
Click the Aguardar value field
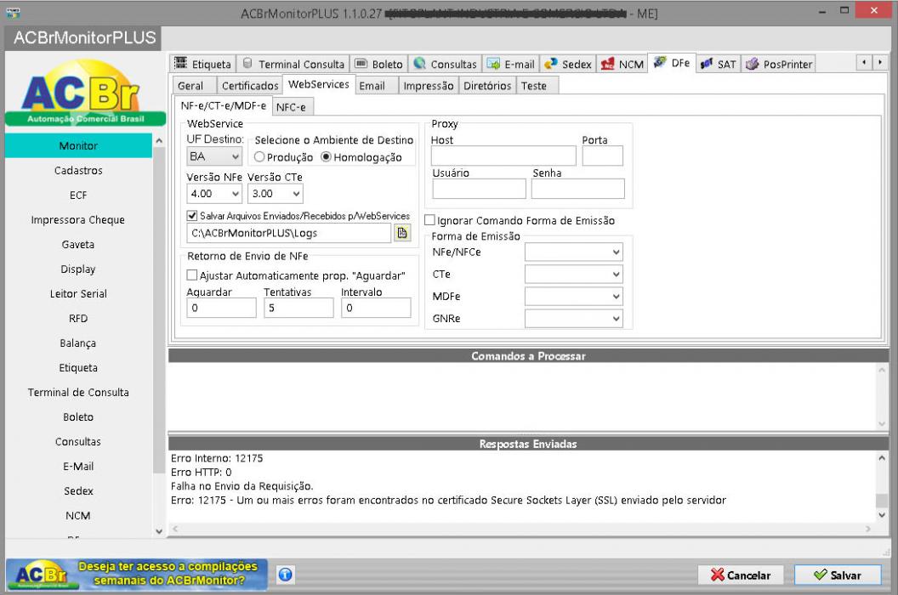(222, 308)
